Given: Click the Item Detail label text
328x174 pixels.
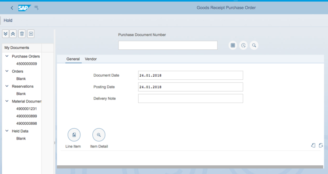Looking at the screenshot, I should tap(99, 147).
